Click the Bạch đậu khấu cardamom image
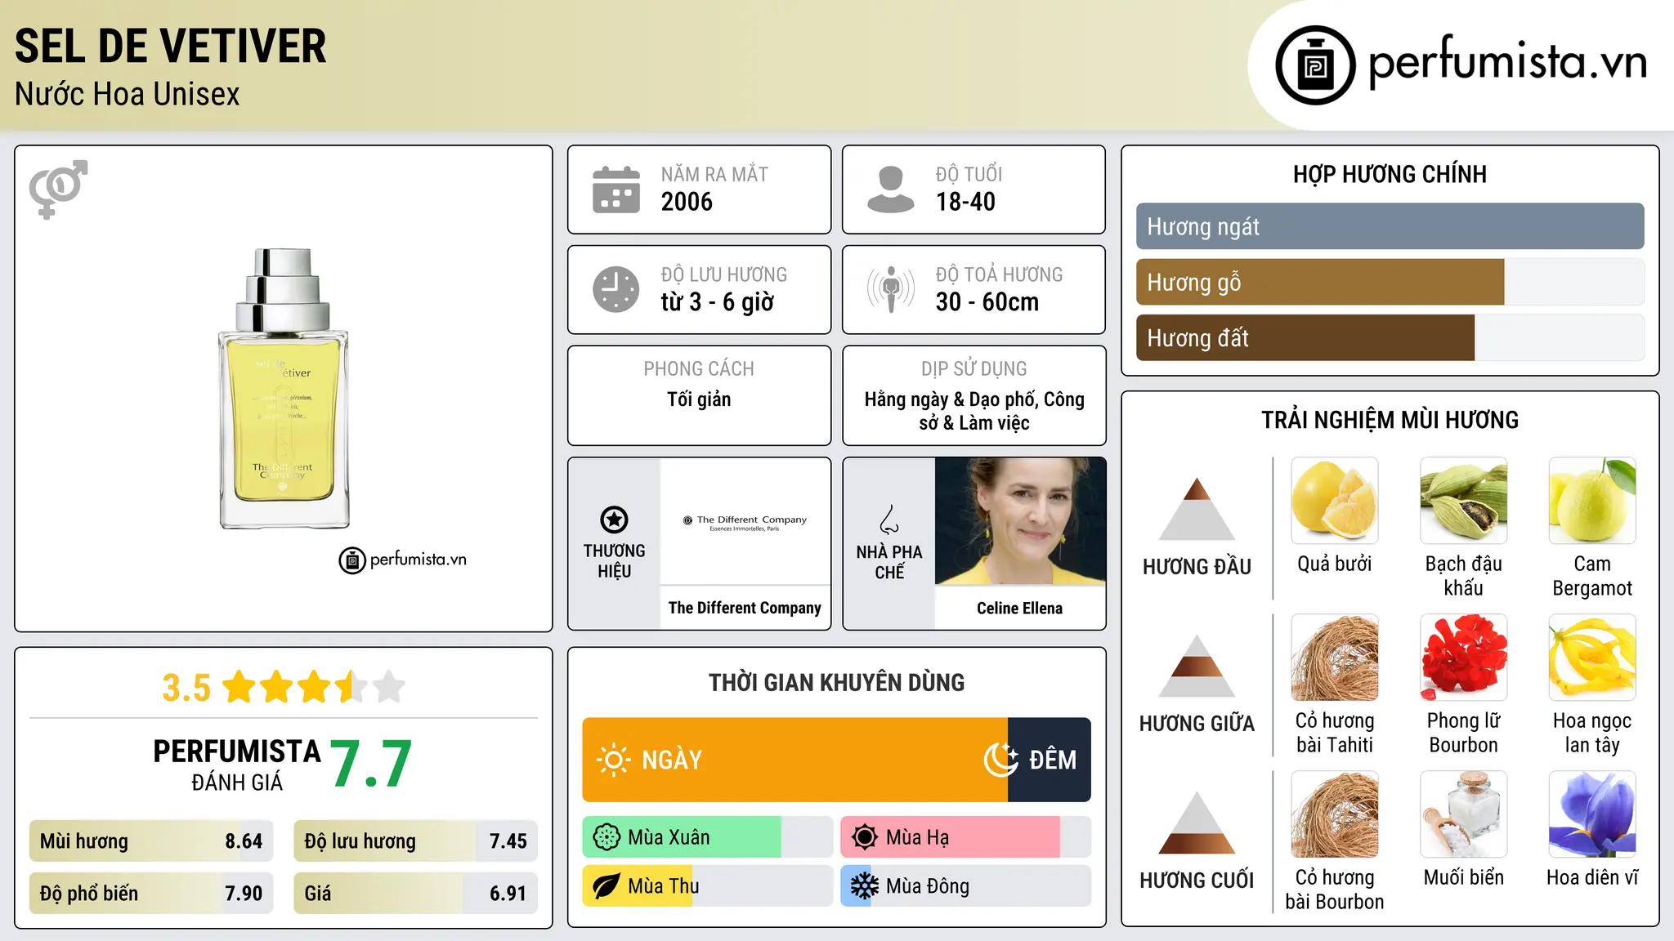1674x941 pixels. pos(1464,501)
